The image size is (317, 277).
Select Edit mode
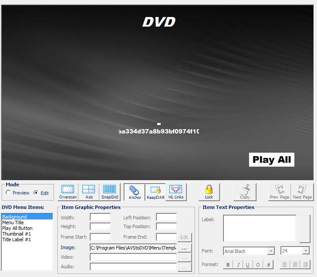tap(36, 192)
